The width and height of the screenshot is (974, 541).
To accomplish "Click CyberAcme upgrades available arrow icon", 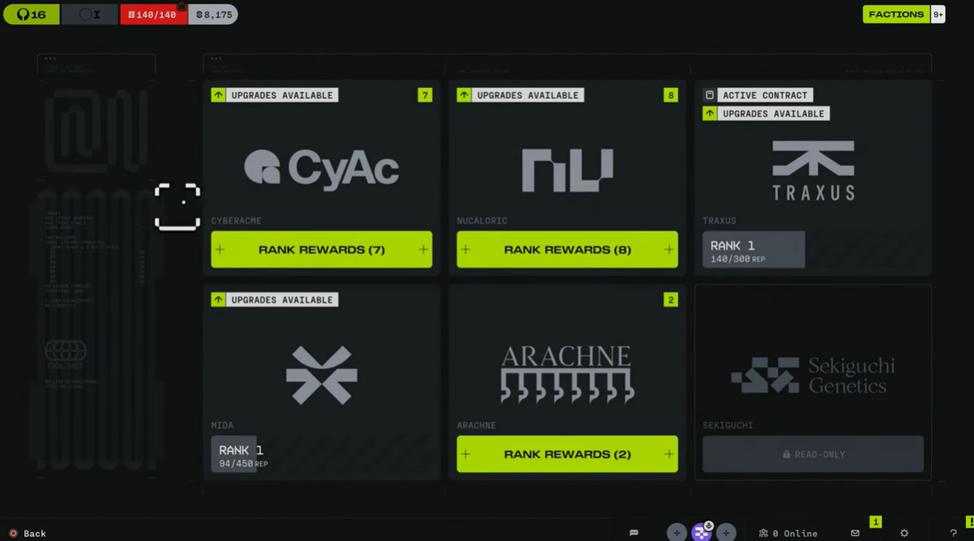I will [218, 95].
